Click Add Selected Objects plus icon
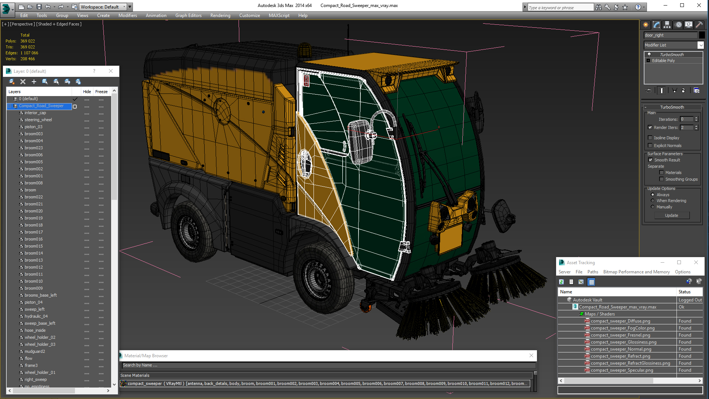Viewport: 709px width, 399px height. (34, 82)
